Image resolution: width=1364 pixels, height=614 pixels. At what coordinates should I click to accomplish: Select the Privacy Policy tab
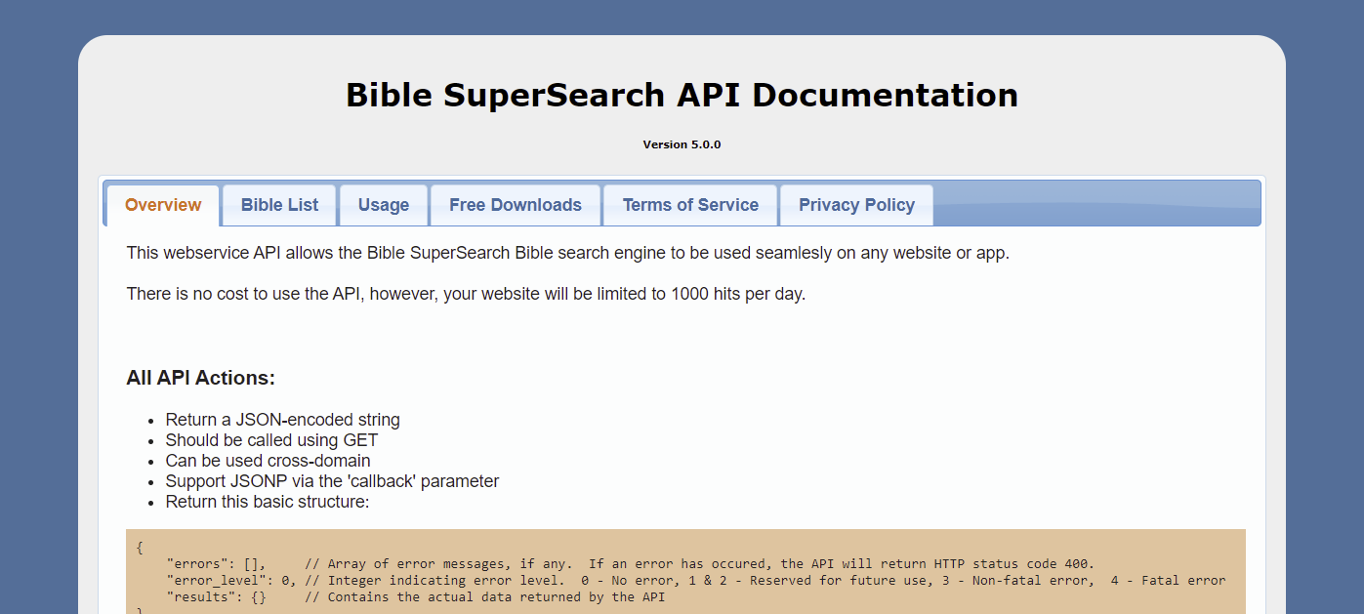856,205
